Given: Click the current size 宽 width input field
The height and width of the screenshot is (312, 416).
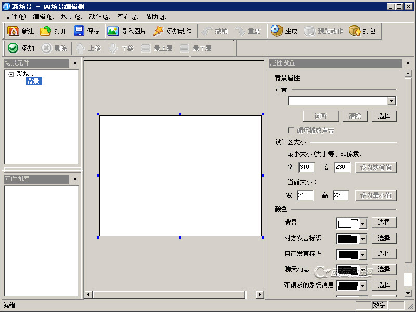Looking at the screenshot, I should [x=305, y=196].
